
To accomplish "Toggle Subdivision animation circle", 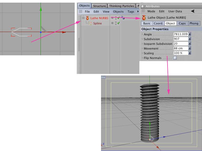I will [x=142, y=39].
